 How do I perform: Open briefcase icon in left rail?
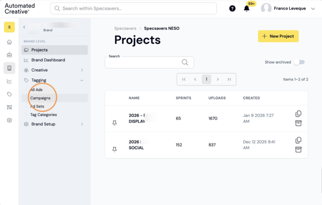click(x=9, y=55)
